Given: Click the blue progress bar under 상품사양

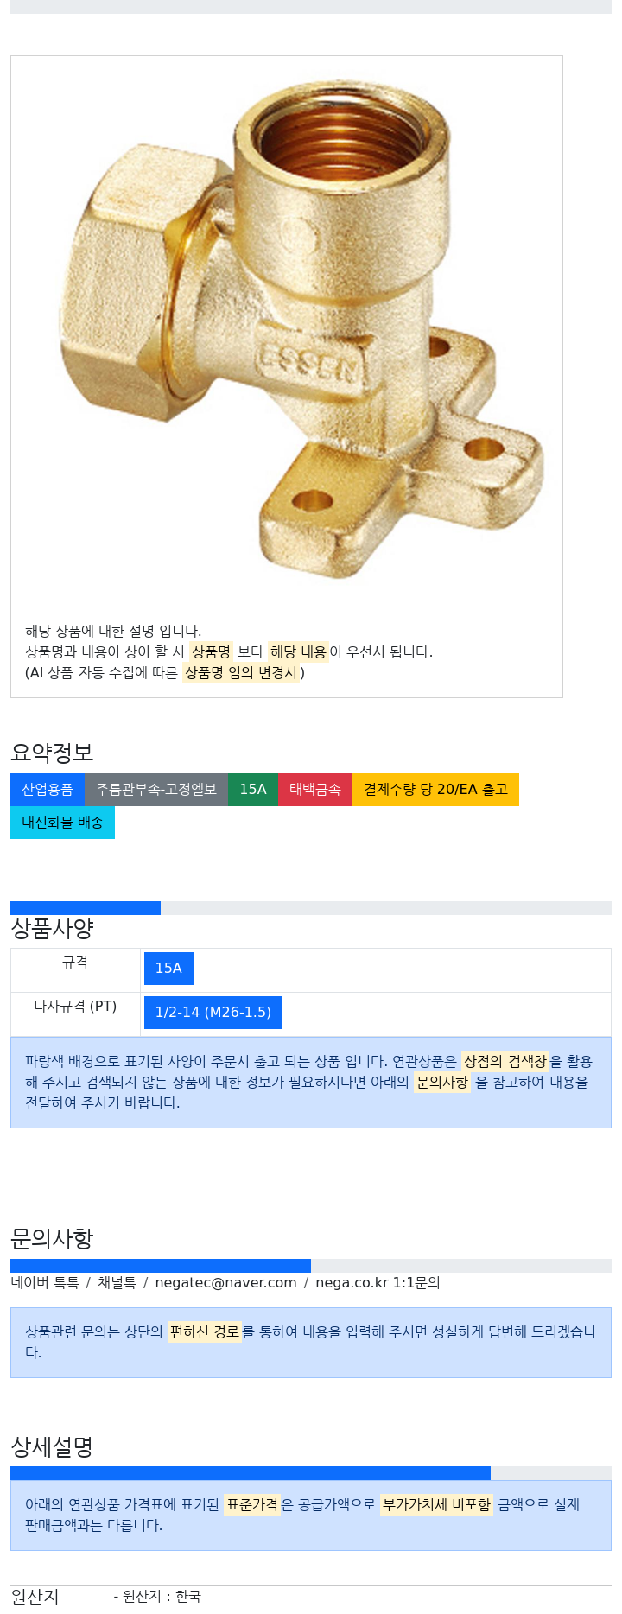Looking at the screenshot, I should pos(86,908).
